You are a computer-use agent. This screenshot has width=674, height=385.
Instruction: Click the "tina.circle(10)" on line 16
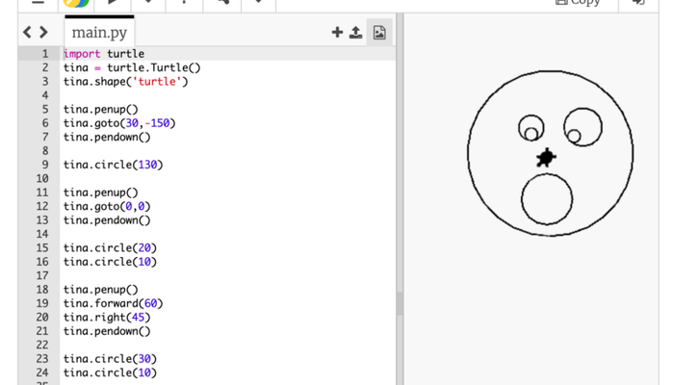(x=110, y=262)
